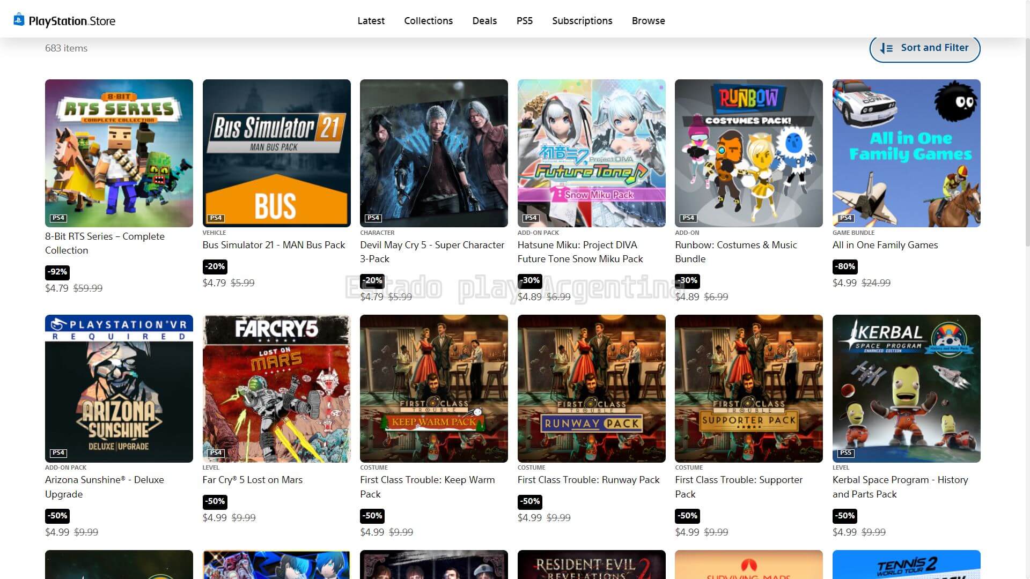Click the Far Cry 5 Lost on Mars thumbnail
The width and height of the screenshot is (1030, 579).
276,389
